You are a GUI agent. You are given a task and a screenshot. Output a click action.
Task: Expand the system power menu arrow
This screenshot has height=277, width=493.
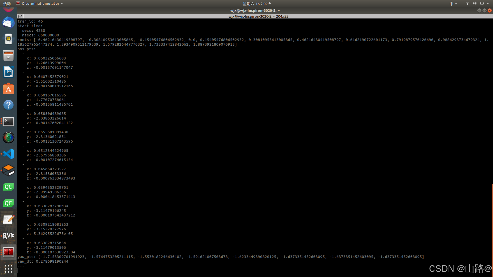coord(488,4)
